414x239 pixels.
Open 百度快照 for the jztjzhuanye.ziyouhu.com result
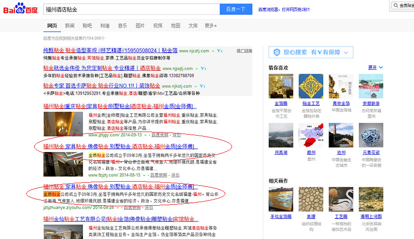[x=132, y=208]
